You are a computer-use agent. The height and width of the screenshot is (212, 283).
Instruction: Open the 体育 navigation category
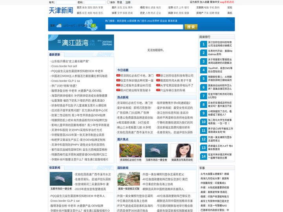114,13
